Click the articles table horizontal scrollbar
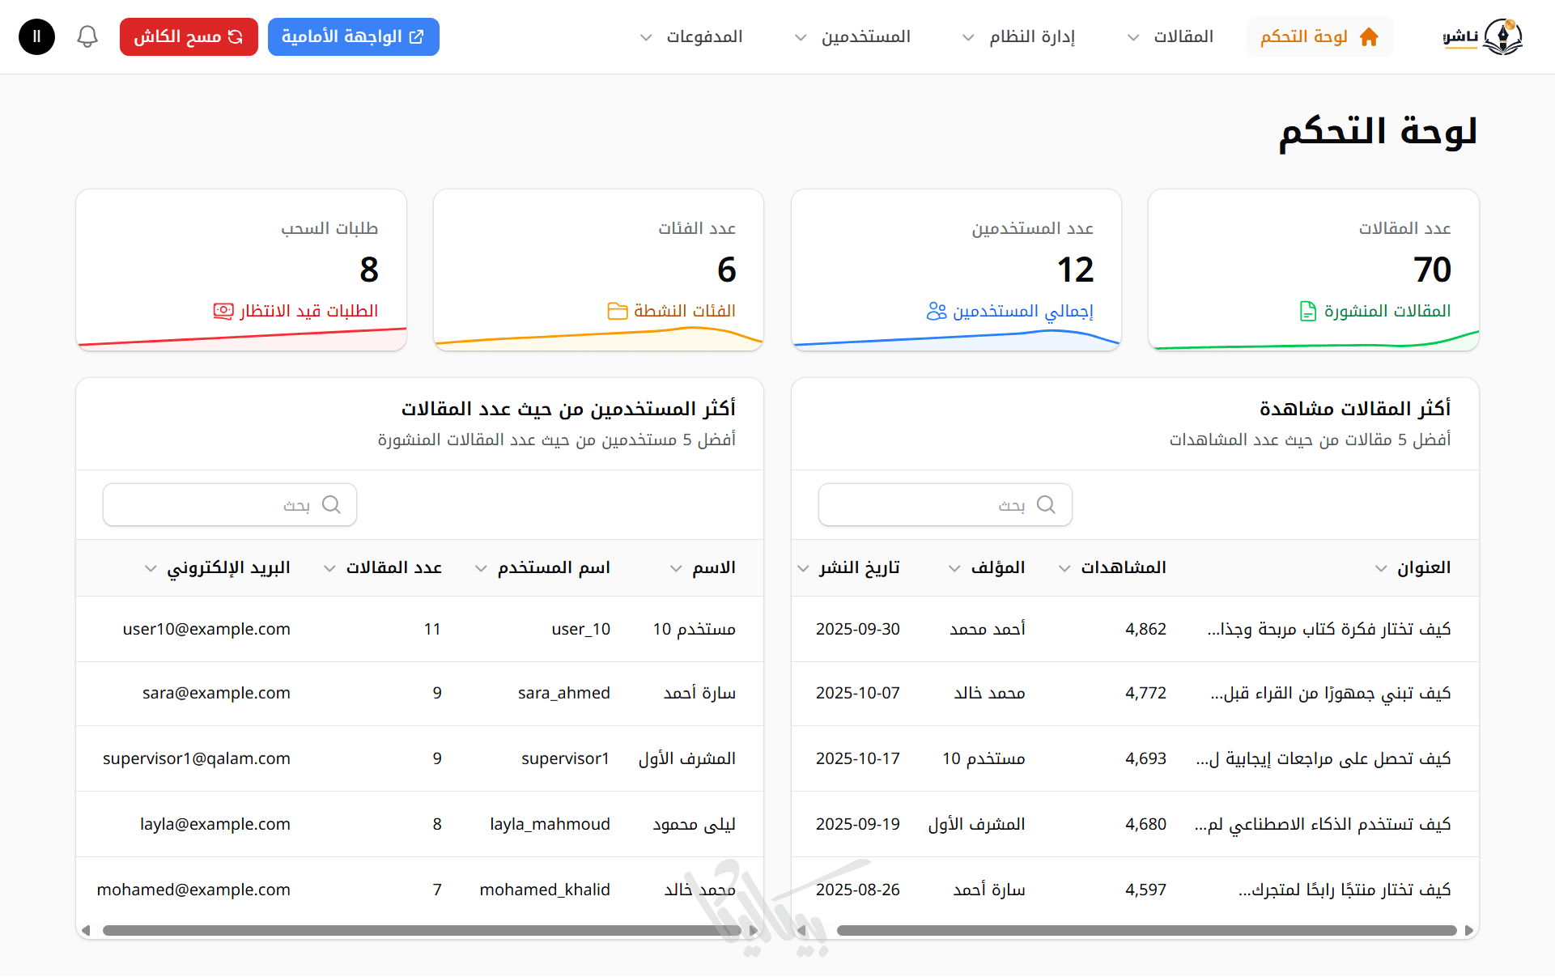The height and width of the screenshot is (977, 1555). click(x=1146, y=930)
